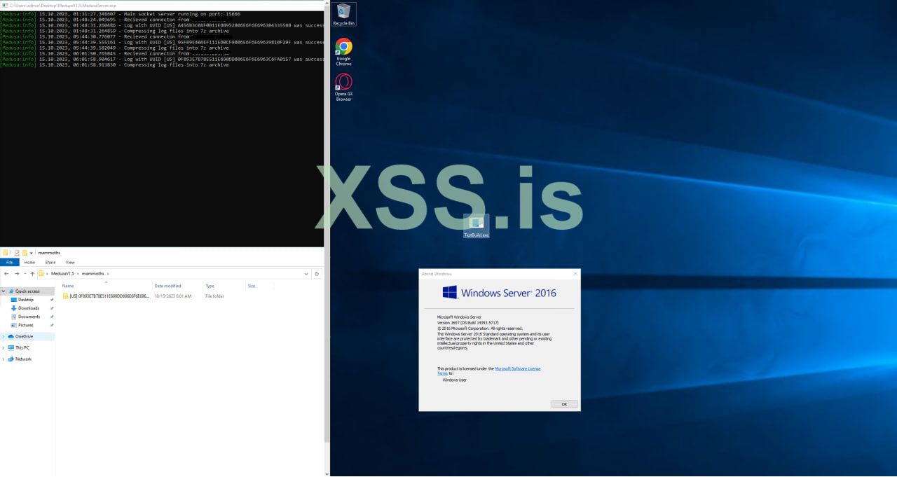This screenshot has height=477, width=897.
Task: Select OneDrive in the navigation pane
Action: 24,336
